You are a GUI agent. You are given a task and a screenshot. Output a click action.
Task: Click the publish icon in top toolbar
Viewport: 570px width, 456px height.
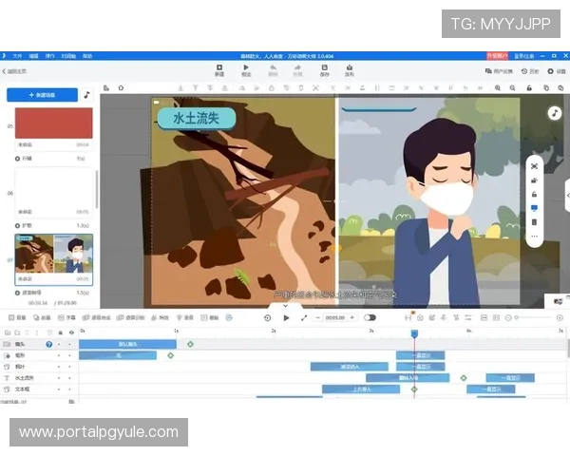pyautogui.click(x=350, y=68)
